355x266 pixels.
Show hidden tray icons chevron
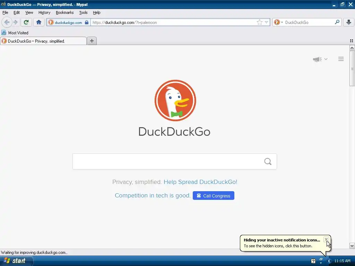[329, 261]
